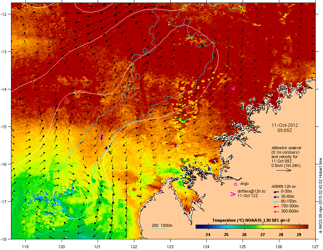The image size is (323, 250).
Task: Click the magenta drifters chevron legend symbol
Action: (233, 194)
